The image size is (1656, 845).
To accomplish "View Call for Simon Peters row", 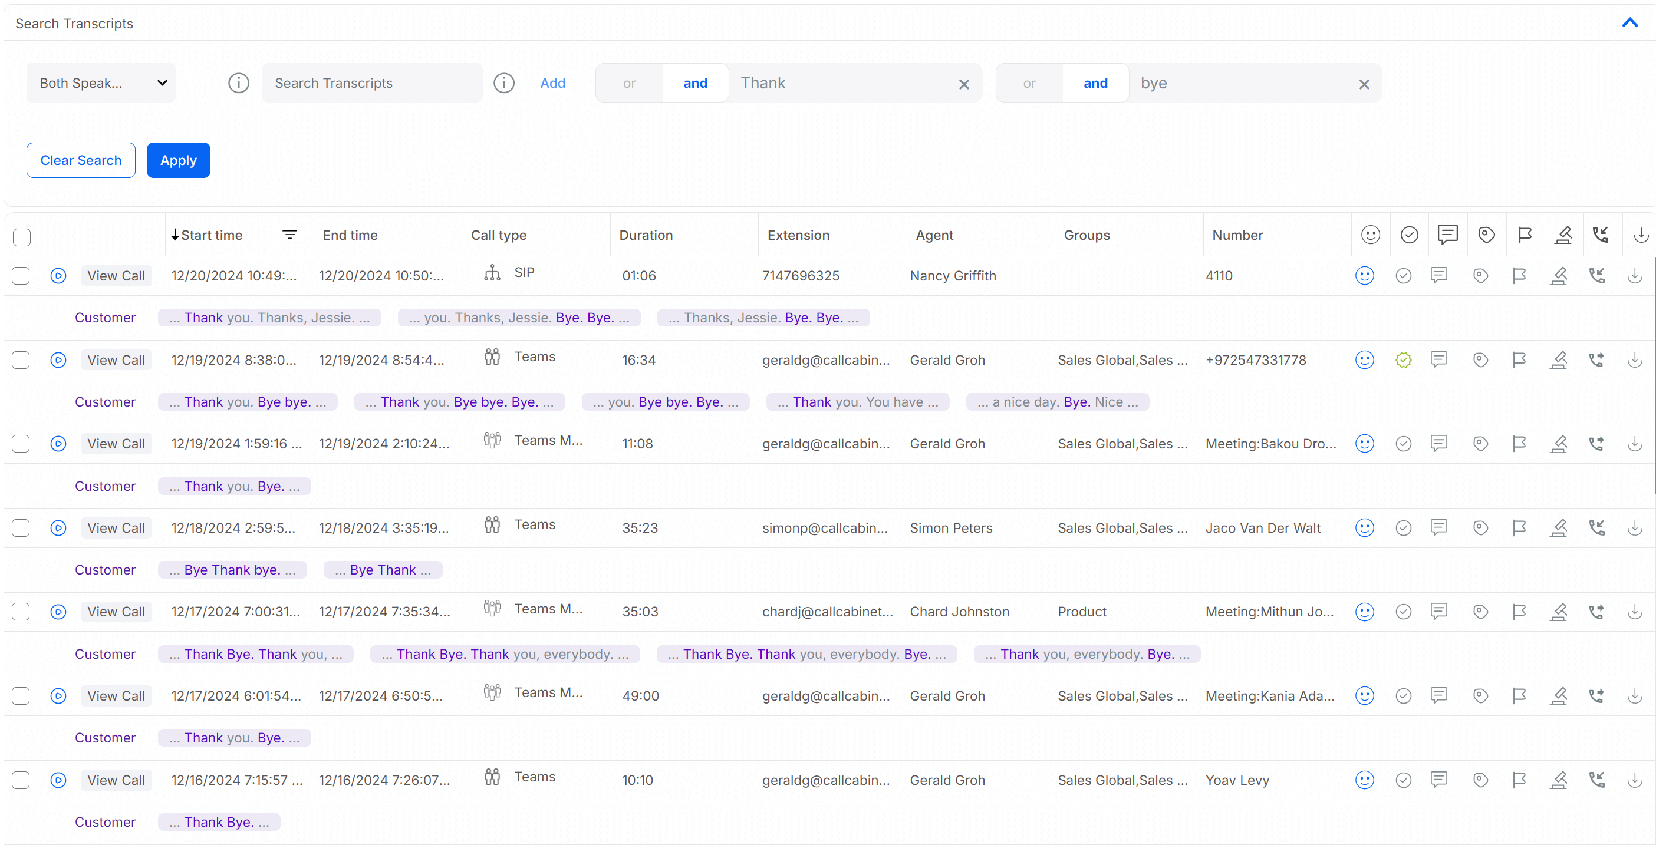I will click(x=116, y=528).
